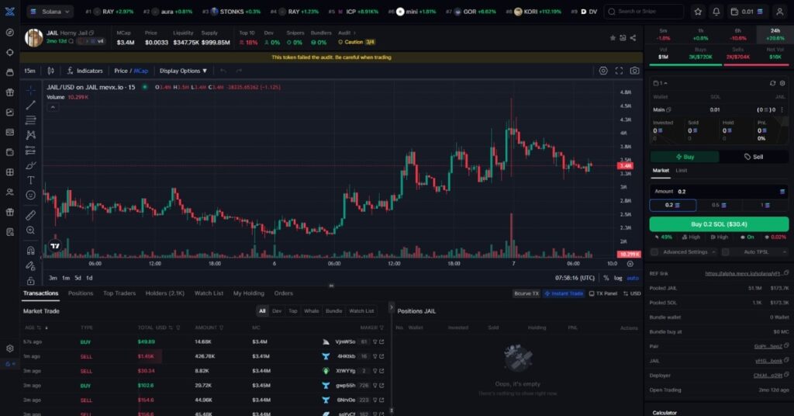The width and height of the screenshot is (794, 416).
Task: Copy the Pair address
Action: click(x=786, y=346)
